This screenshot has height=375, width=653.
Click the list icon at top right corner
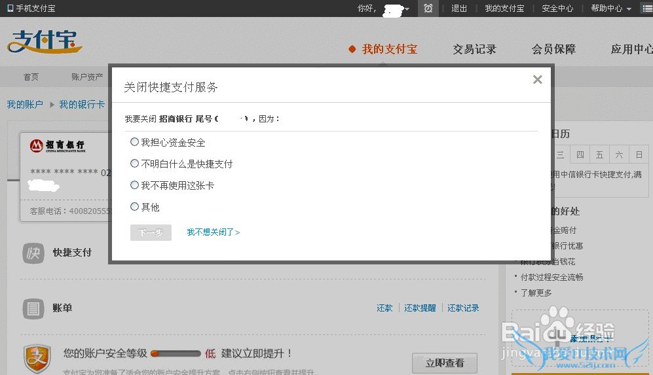[648, 9]
